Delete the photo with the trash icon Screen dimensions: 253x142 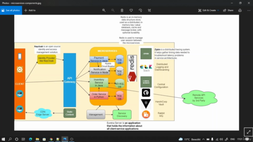point(122,10)
